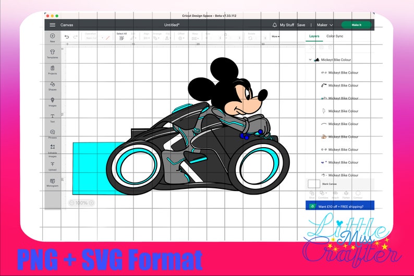This screenshot has height=276, width=414.
Task: Click the 100% zoom level
Action: (x=81, y=203)
